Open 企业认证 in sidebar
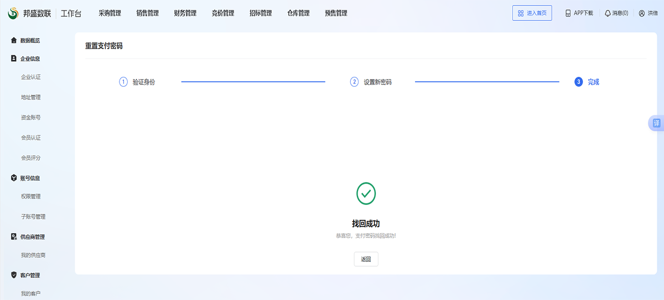Image resolution: width=664 pixels, height=300 pixels. click(x=30, y=77)
